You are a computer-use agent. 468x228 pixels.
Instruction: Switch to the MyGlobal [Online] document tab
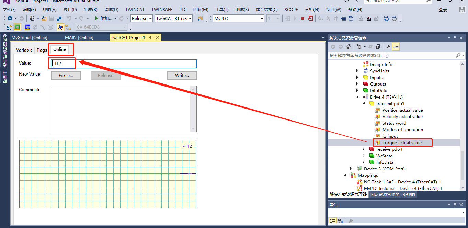click(x=30, y=38)
